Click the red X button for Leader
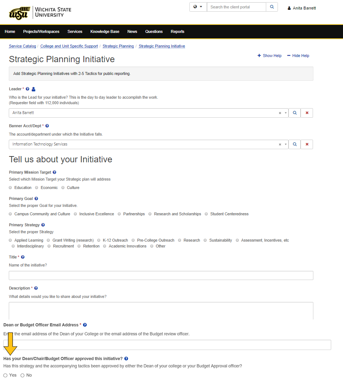343x382 pixels. pos(307,113)
